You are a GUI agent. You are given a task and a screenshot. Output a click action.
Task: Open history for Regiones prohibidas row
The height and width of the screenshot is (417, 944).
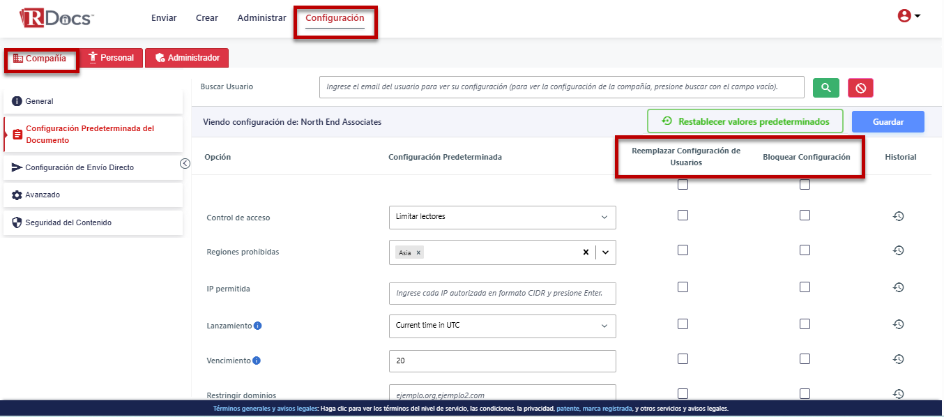(899, 250)
